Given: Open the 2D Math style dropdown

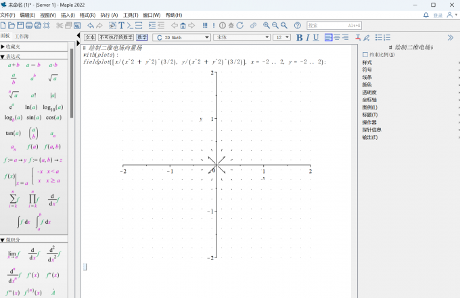Looking at the screenshot, I should point(181,38).
